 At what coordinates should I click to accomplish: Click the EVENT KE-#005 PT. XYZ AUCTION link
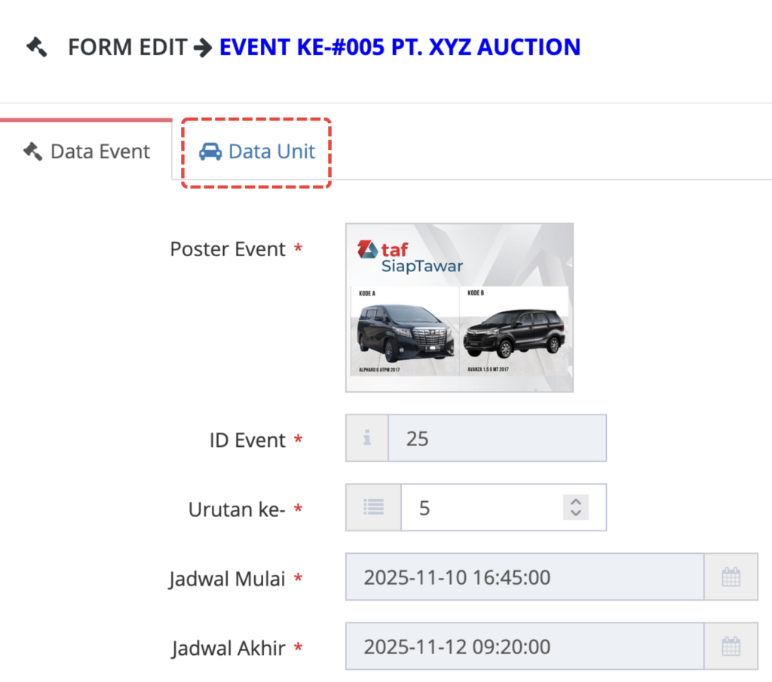click(x=400, y=47)
